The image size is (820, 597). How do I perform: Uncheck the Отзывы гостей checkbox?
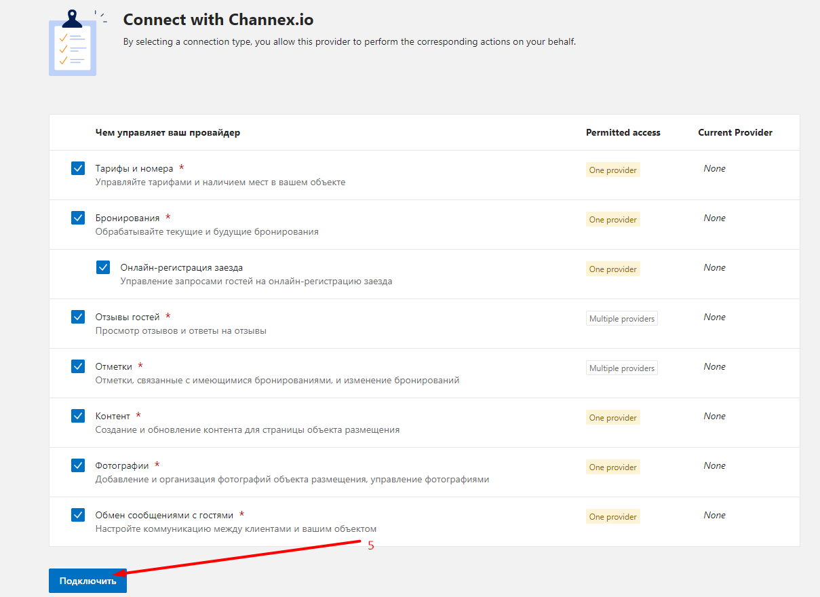point(78,317)
